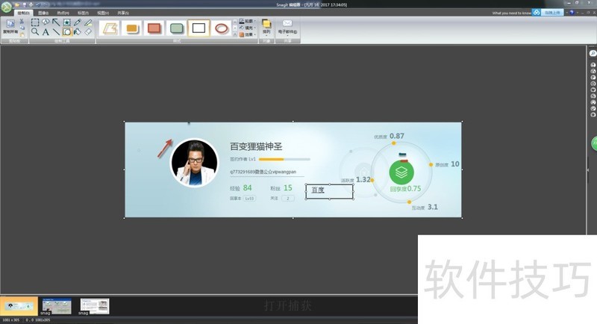The width and height of the screenshot is (597, 324).
Task: Switch to the Draw ribbon tab
Action: coord(23,13)
